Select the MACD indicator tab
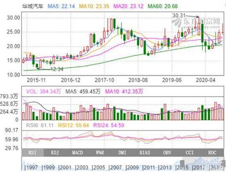 (77, 152)
